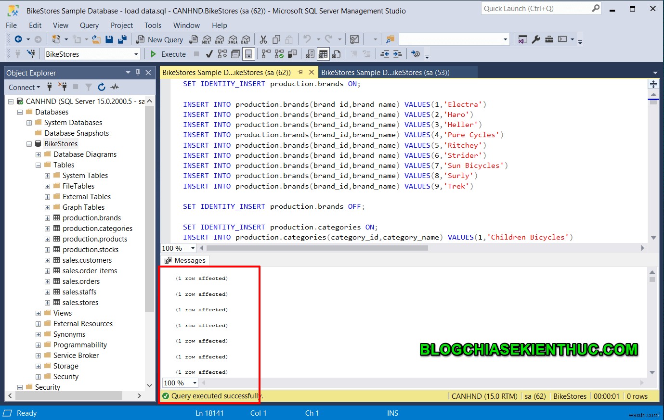Open the BikeStores database dropdown
The width and height of the screenshot is (664, 420).
point(136,54)
